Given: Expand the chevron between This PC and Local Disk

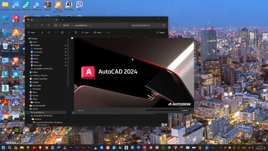Looking at the screenshot, I should tap(72, 25).
